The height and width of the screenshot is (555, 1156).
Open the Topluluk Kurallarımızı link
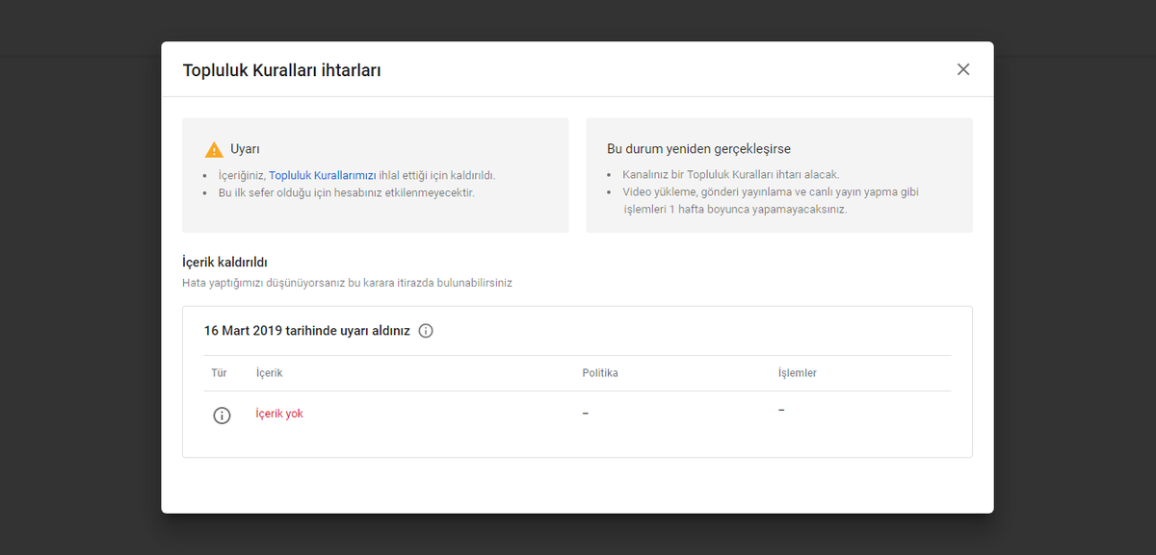(x=322, y=176)
